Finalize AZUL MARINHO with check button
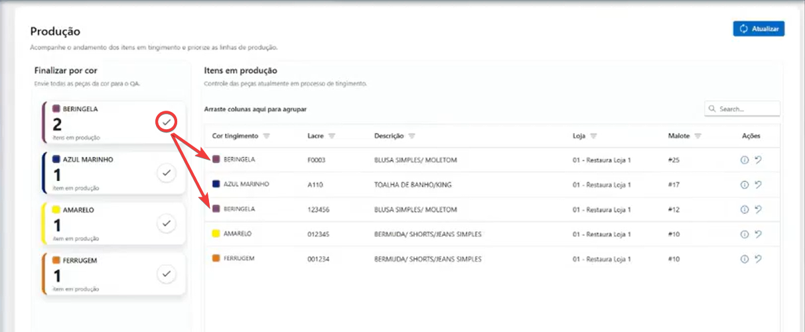 (167, 173)
